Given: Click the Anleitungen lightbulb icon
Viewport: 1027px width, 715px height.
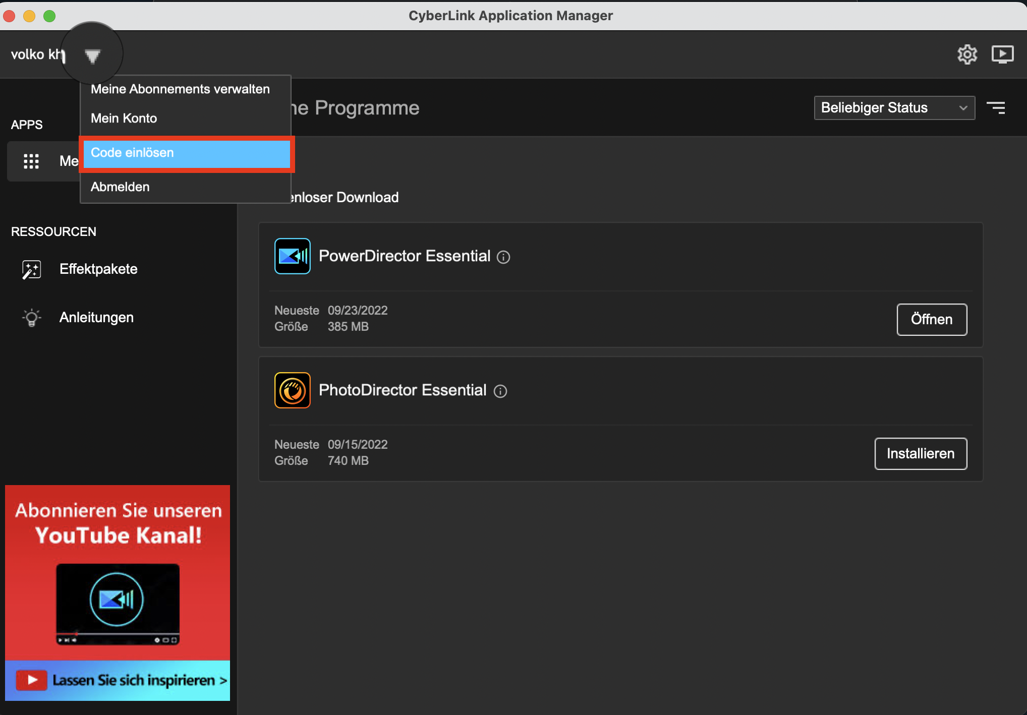Looking at the screenshot, I should point(32,318).
